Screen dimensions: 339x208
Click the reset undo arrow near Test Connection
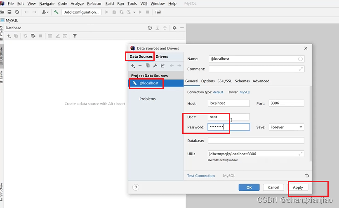307,175
